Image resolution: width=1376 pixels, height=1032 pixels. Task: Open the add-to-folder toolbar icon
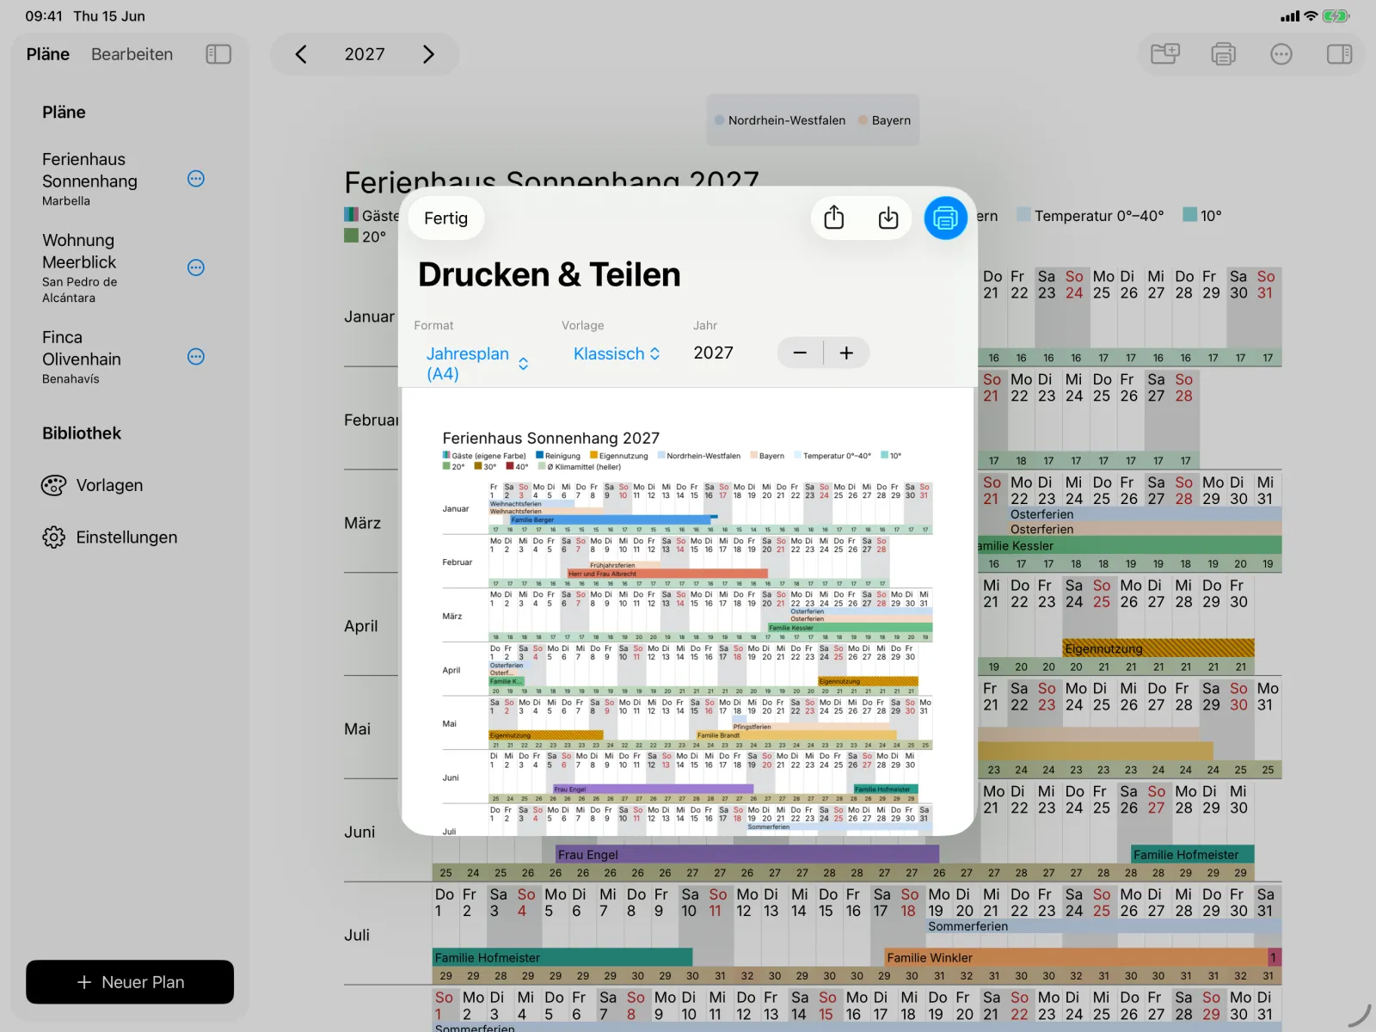tap(1165, 54)
